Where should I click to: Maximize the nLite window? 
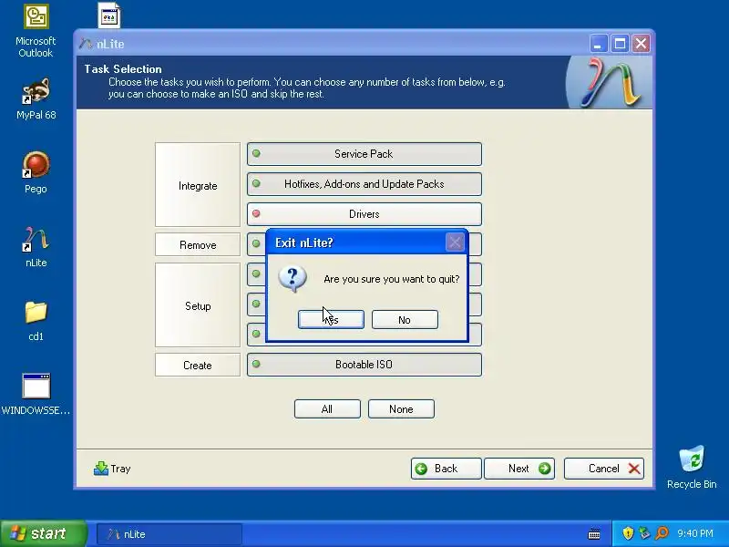pyautogui.click(x=620, y=44)
